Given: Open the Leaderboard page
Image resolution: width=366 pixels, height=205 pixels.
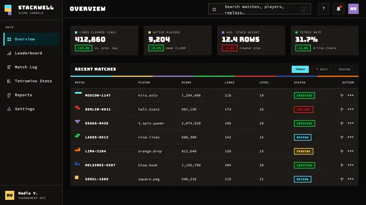Looking at the screenshot, I should pyautogui.click(x=31, y=53).
